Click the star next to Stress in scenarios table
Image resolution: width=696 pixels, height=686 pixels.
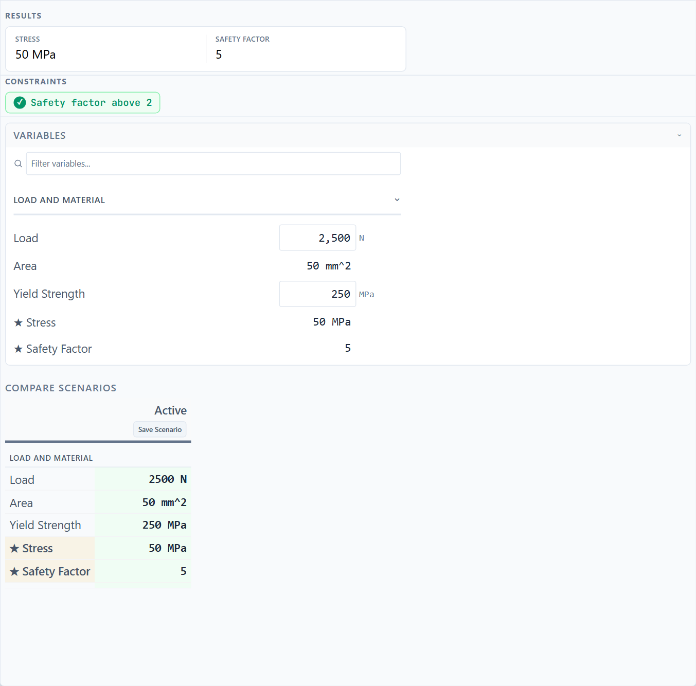click(x=14, y=548)
